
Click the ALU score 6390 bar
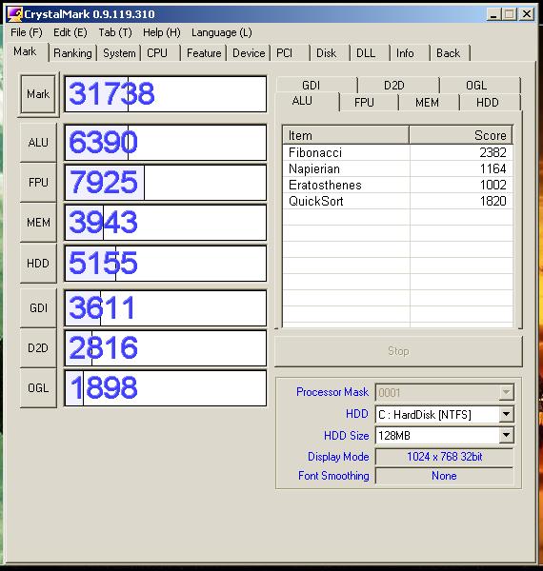[166, 143]
